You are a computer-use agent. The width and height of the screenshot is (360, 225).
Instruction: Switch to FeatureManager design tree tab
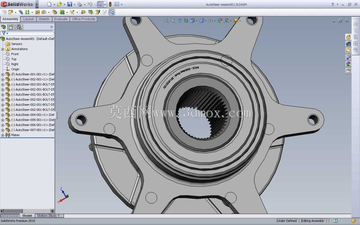[4, 27]
